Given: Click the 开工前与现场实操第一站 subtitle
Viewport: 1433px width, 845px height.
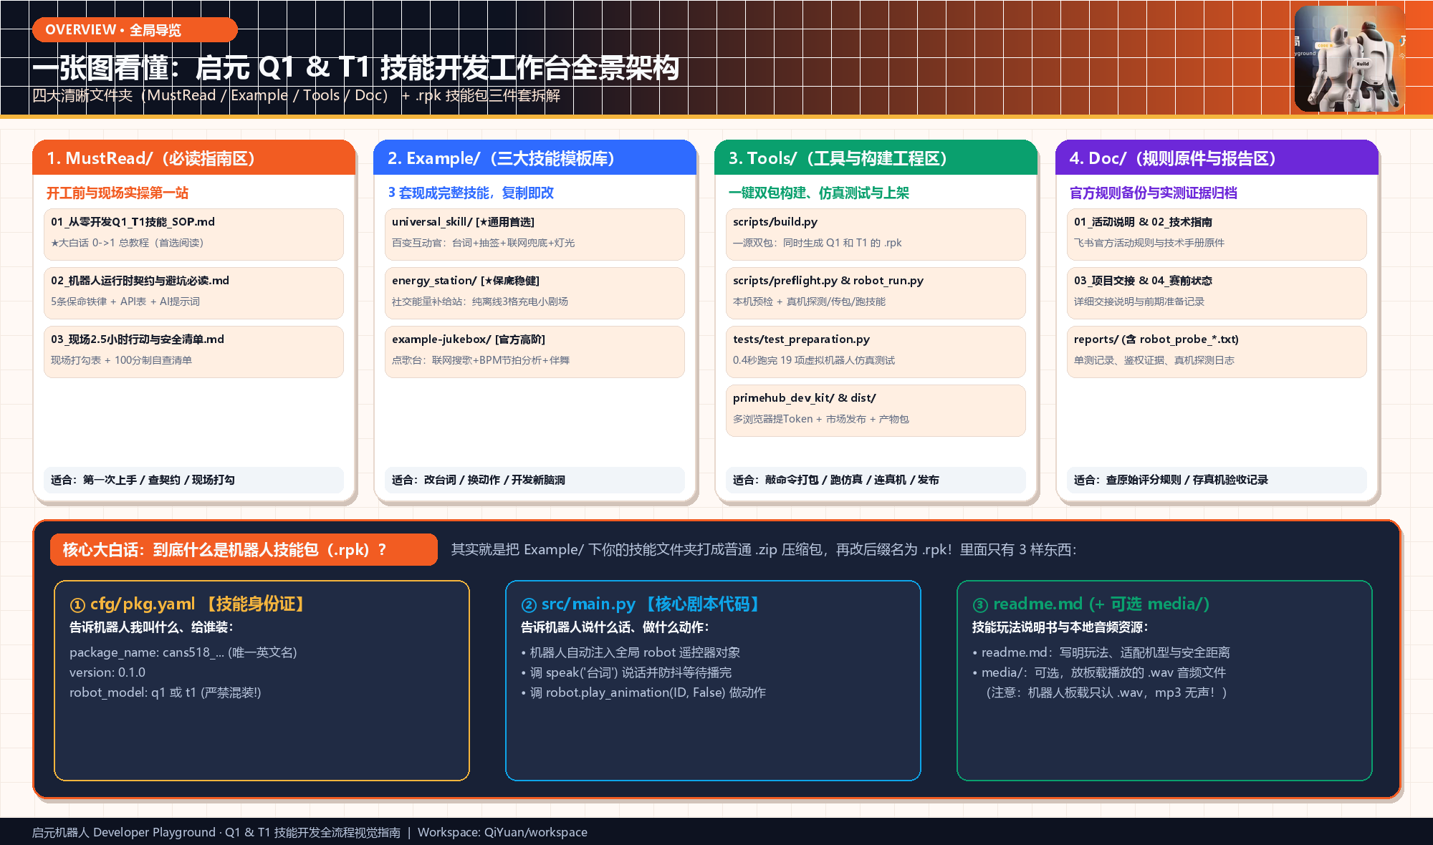Looking at the screenshot, I should click(118, 193).
